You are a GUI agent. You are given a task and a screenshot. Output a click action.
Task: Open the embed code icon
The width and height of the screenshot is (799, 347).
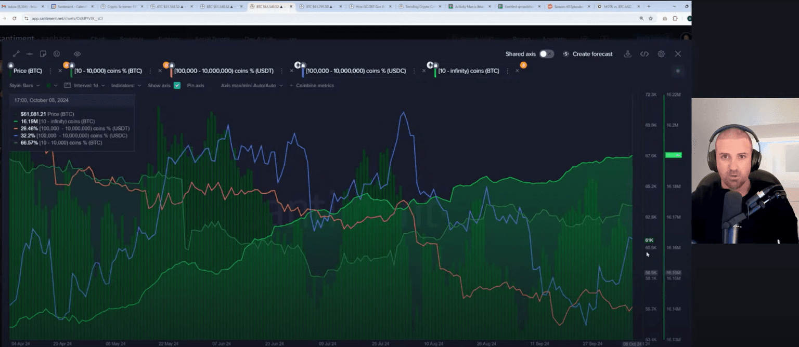pos(644,54)
